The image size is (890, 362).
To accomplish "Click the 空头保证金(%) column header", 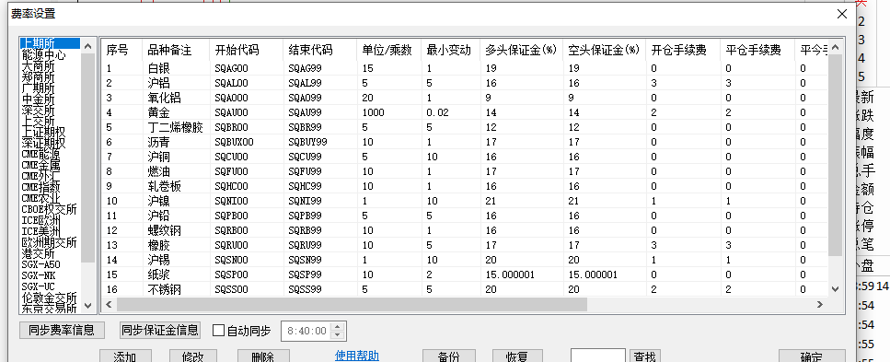I will click(x=604, y=50).
